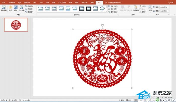The height and width of the screenshot is (102, 176).
Task: Switch to the Home (开始) tab
Action: point(20,3)
